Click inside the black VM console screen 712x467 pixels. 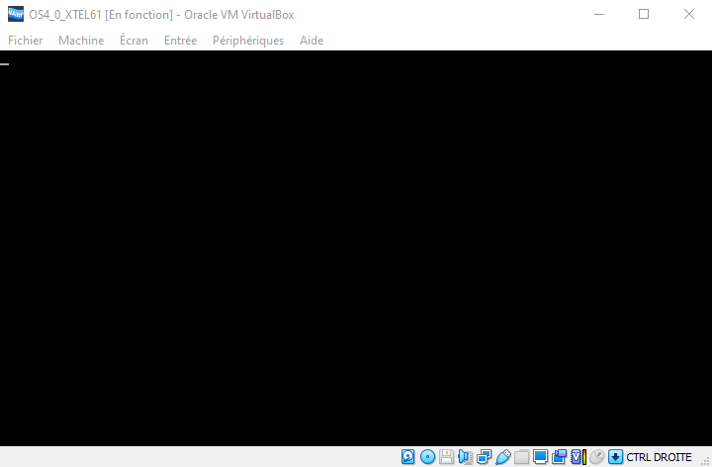tap(356, 248)
